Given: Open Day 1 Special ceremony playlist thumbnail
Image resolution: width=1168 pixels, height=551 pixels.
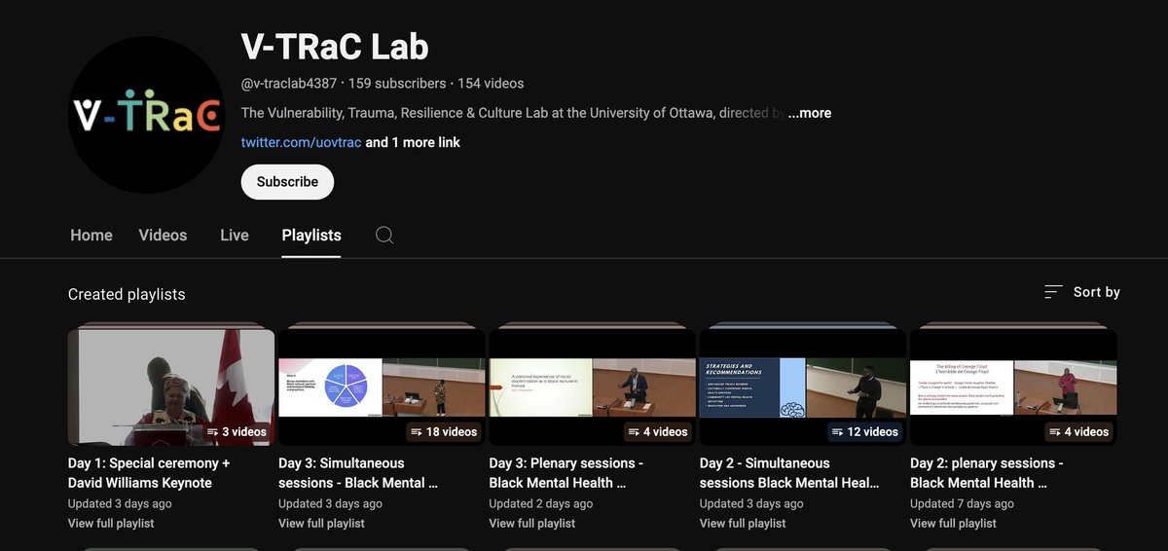Looking at the screenshot, I should [x=171, y=386].
